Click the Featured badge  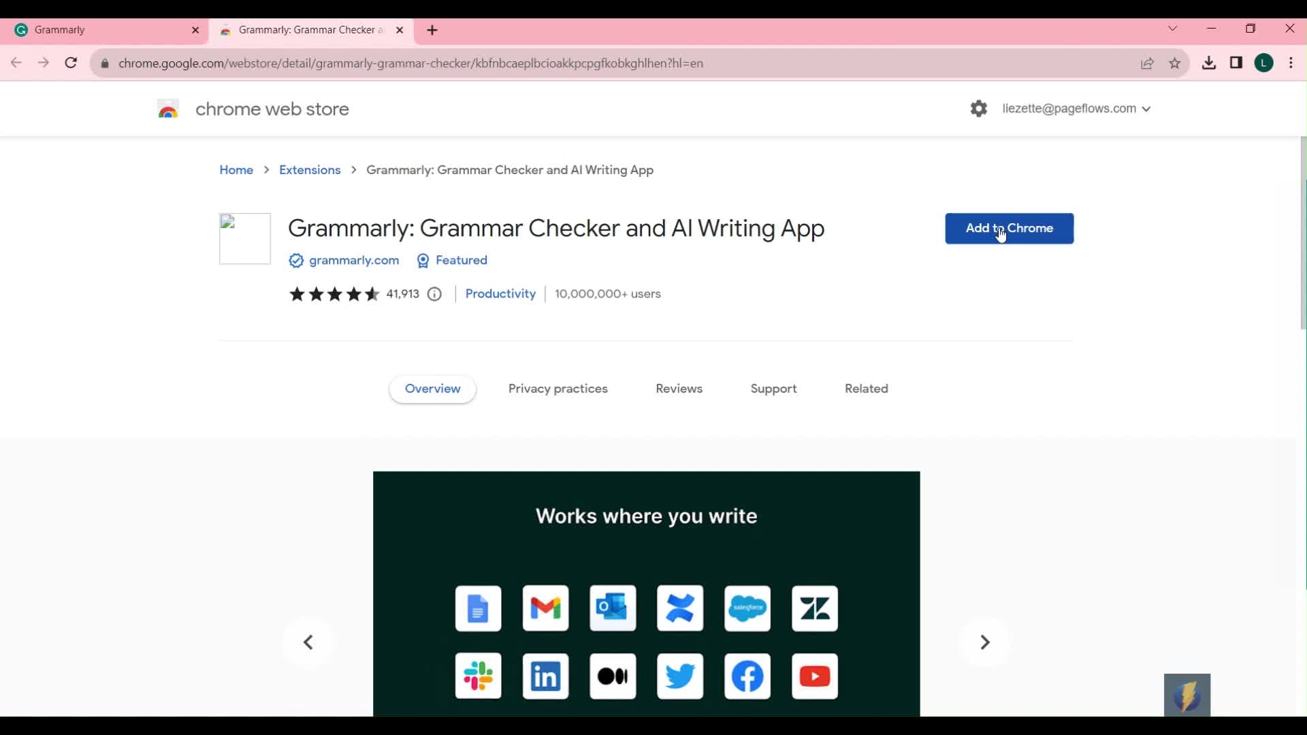pyautogui.click(x=452, y=260)
